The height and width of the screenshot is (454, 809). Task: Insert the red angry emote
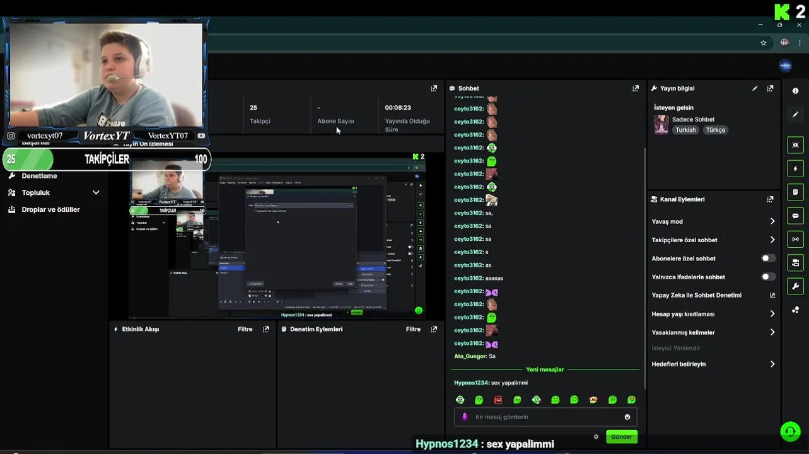tap(498, 400)
